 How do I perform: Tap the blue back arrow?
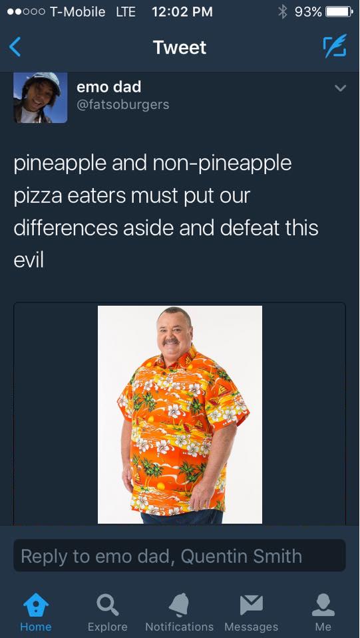pos(15,47)
